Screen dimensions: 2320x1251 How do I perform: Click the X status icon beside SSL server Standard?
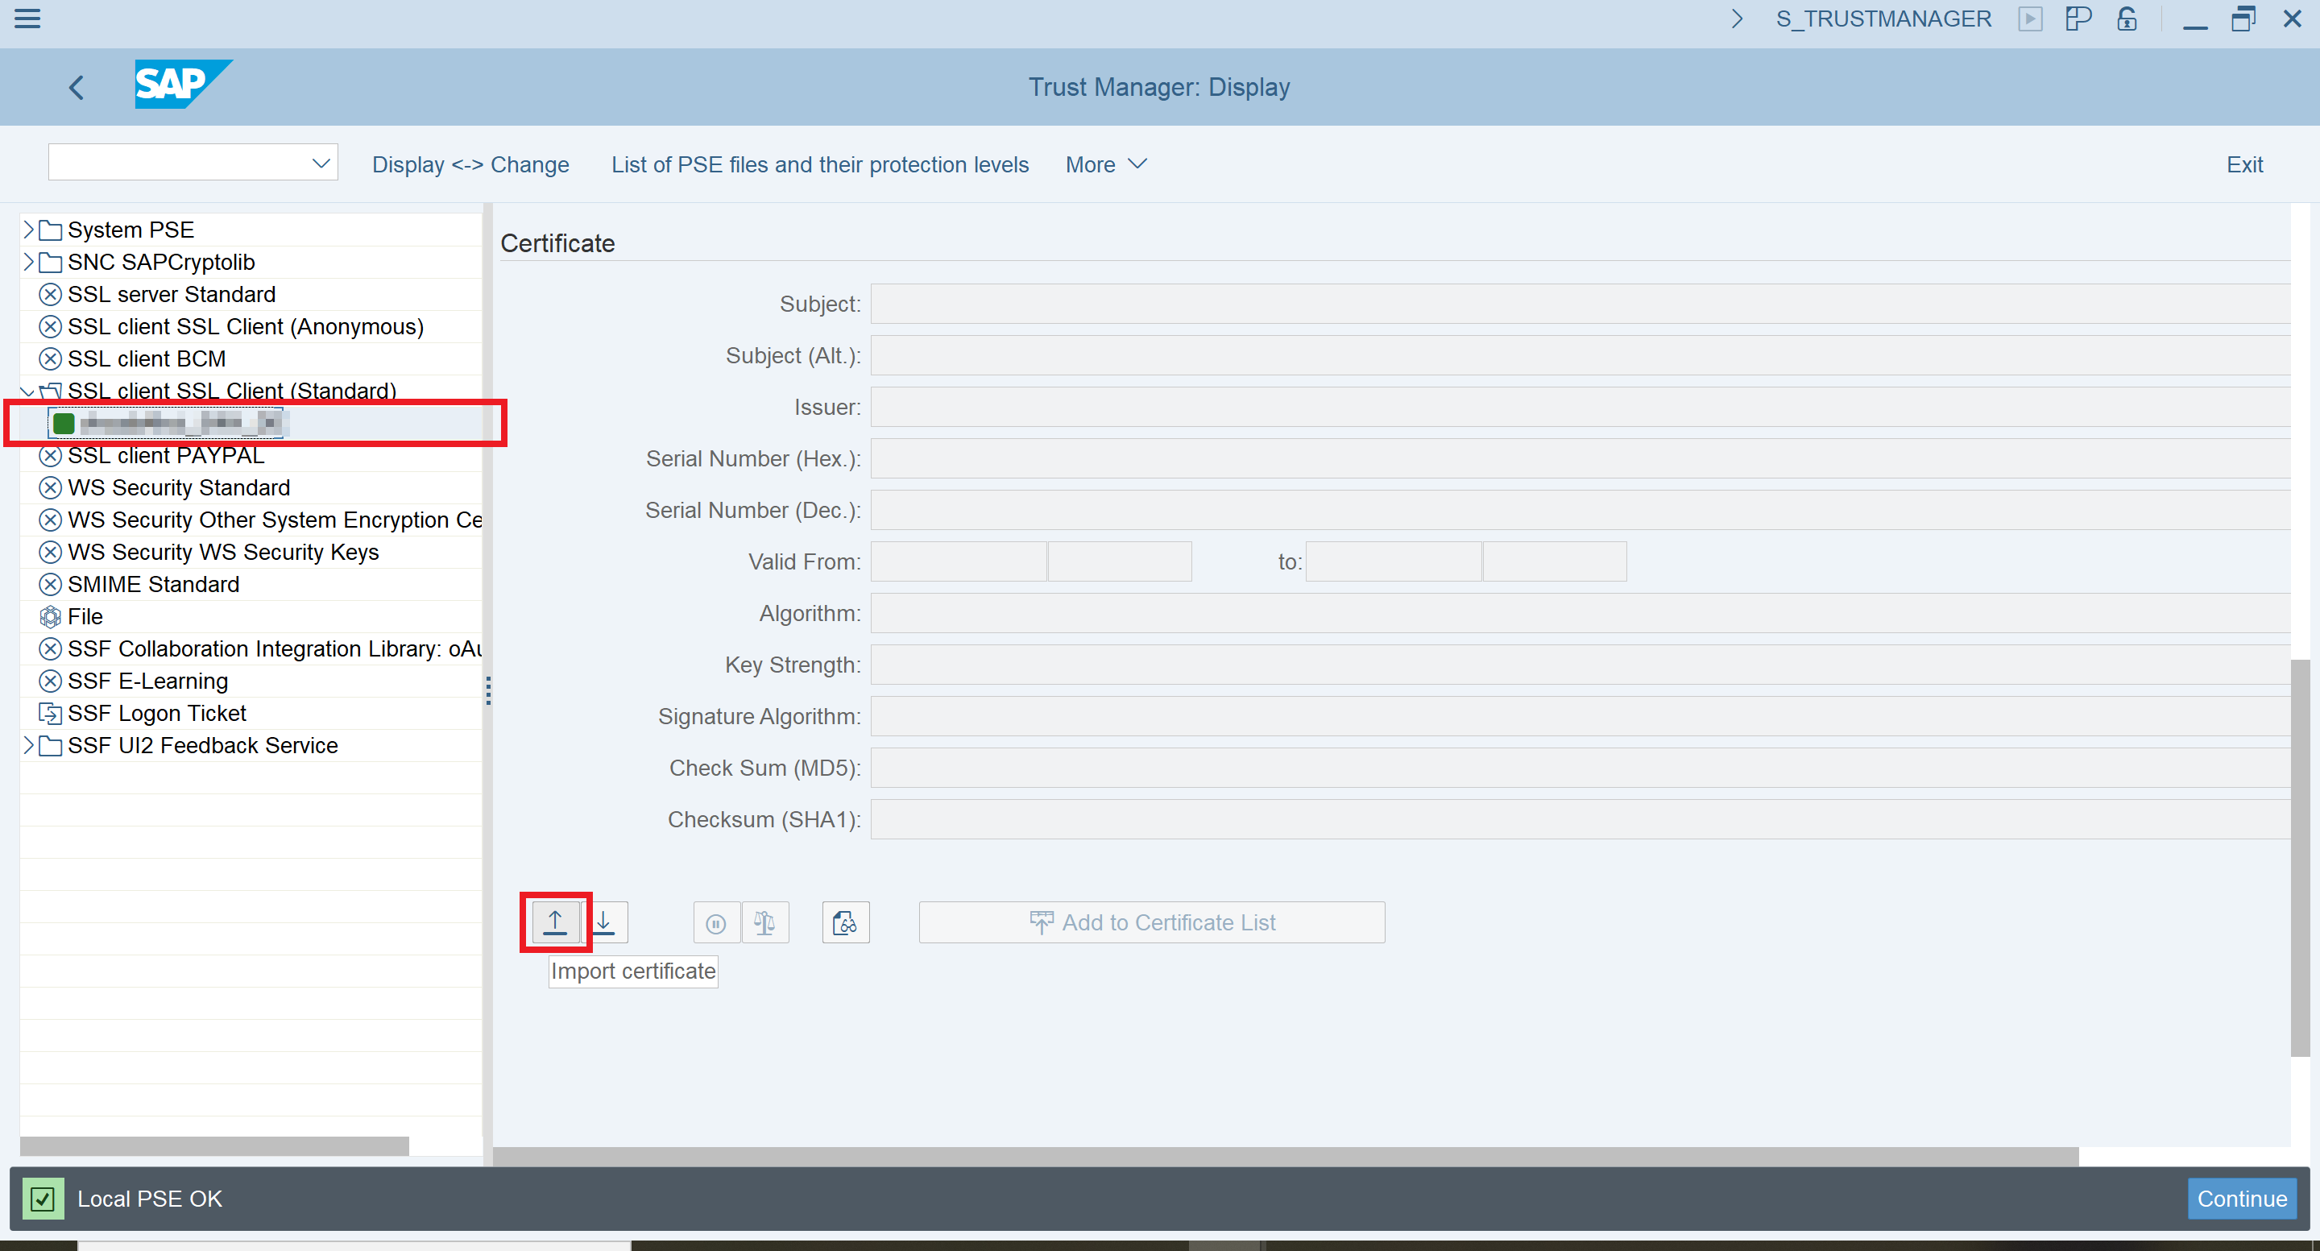(x=51, y=293)
